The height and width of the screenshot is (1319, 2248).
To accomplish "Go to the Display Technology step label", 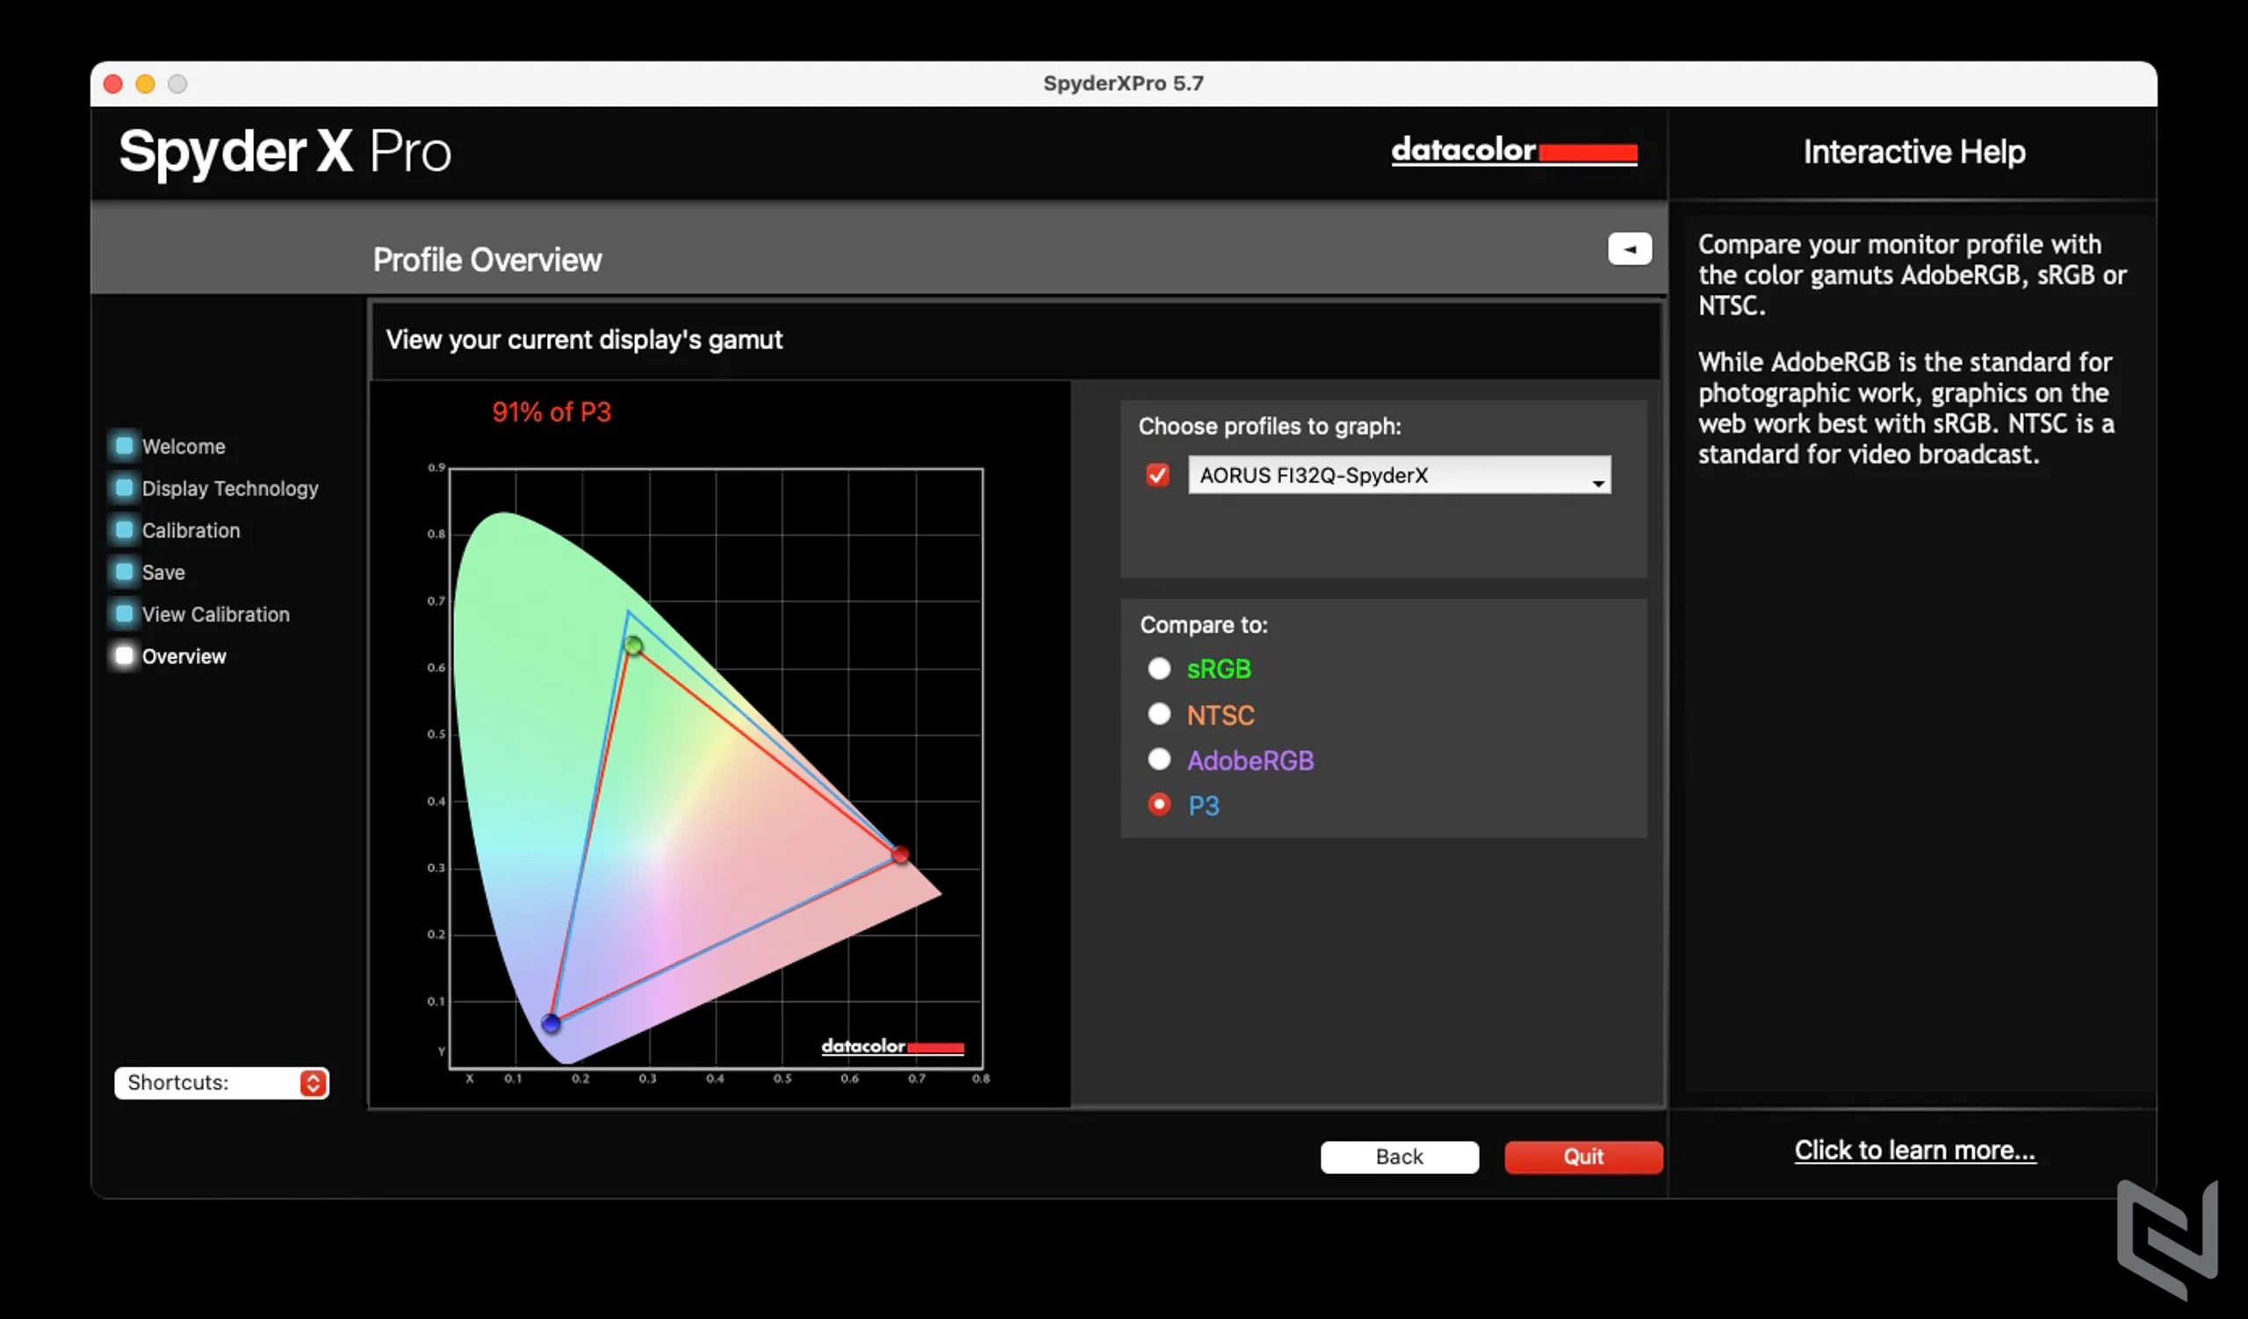I will 230,489.
